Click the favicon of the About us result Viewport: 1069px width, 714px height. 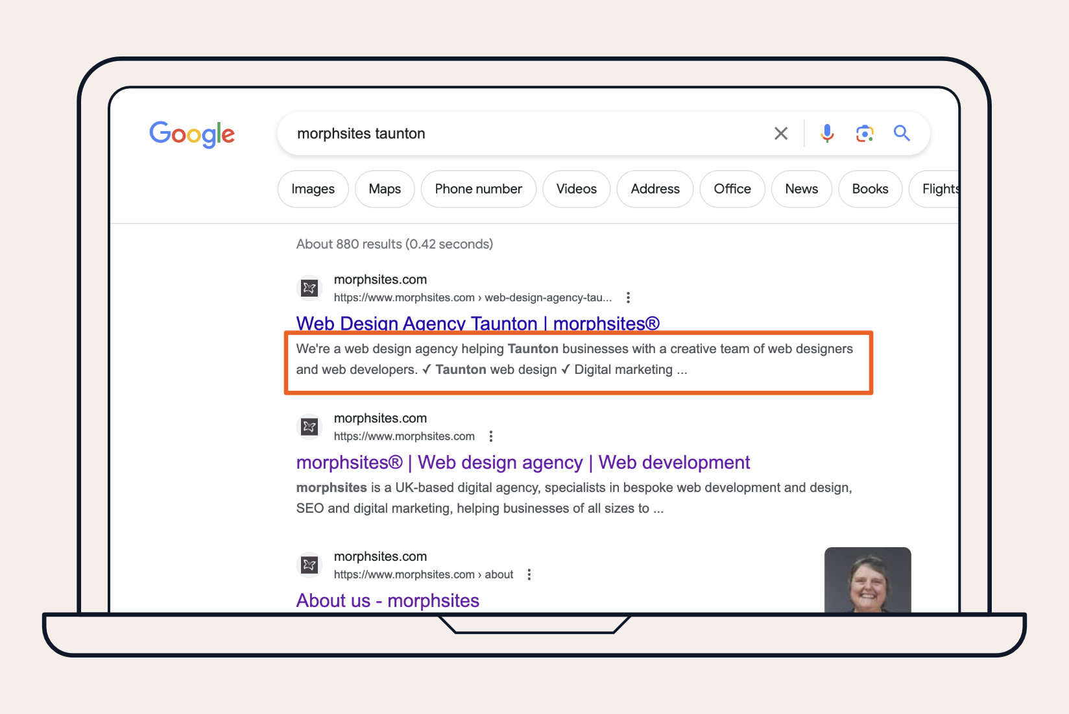(309, 565)
